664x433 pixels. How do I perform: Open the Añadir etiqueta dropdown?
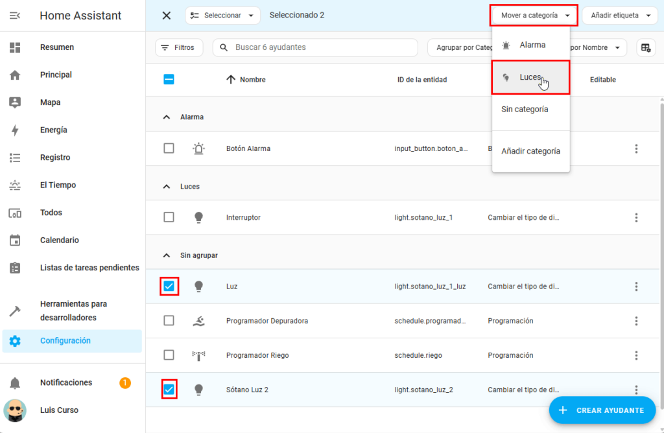tap(620, 16)
